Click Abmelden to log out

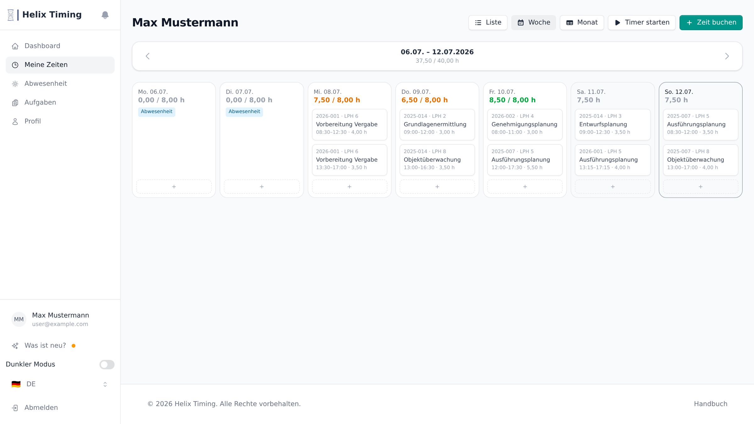tap(60, 408)
